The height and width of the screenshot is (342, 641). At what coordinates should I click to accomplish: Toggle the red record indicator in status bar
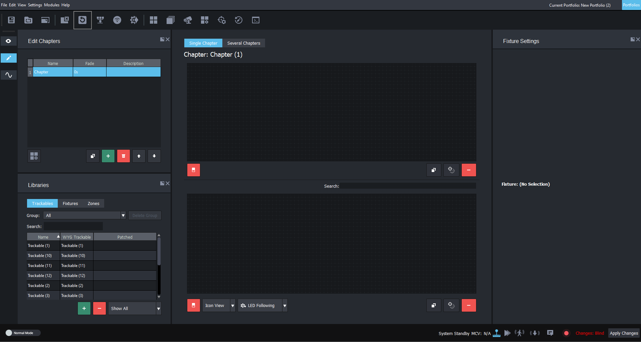tap(566, 333)
